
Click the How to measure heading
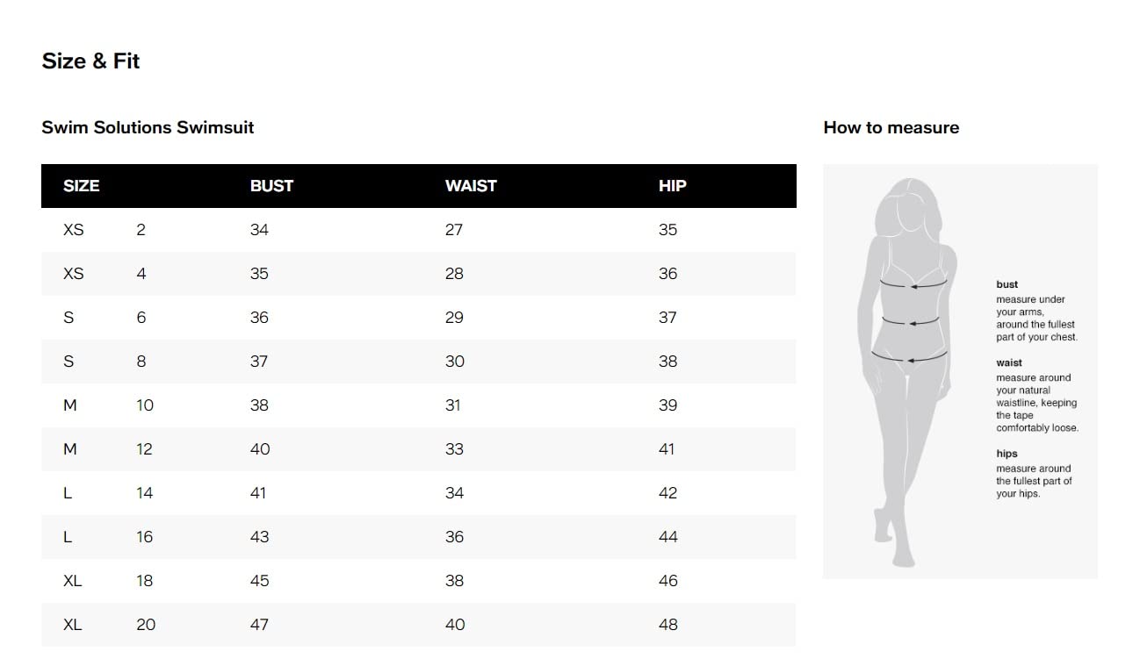(891, 128)
